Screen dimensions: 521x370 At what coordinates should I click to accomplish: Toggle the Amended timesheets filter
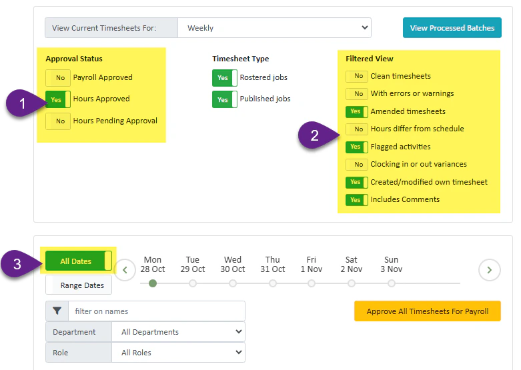[356, 111]
